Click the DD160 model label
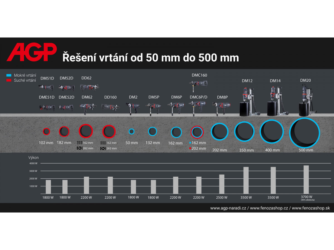The width and height of the screenshot is (334, 250). coord(110,97)
